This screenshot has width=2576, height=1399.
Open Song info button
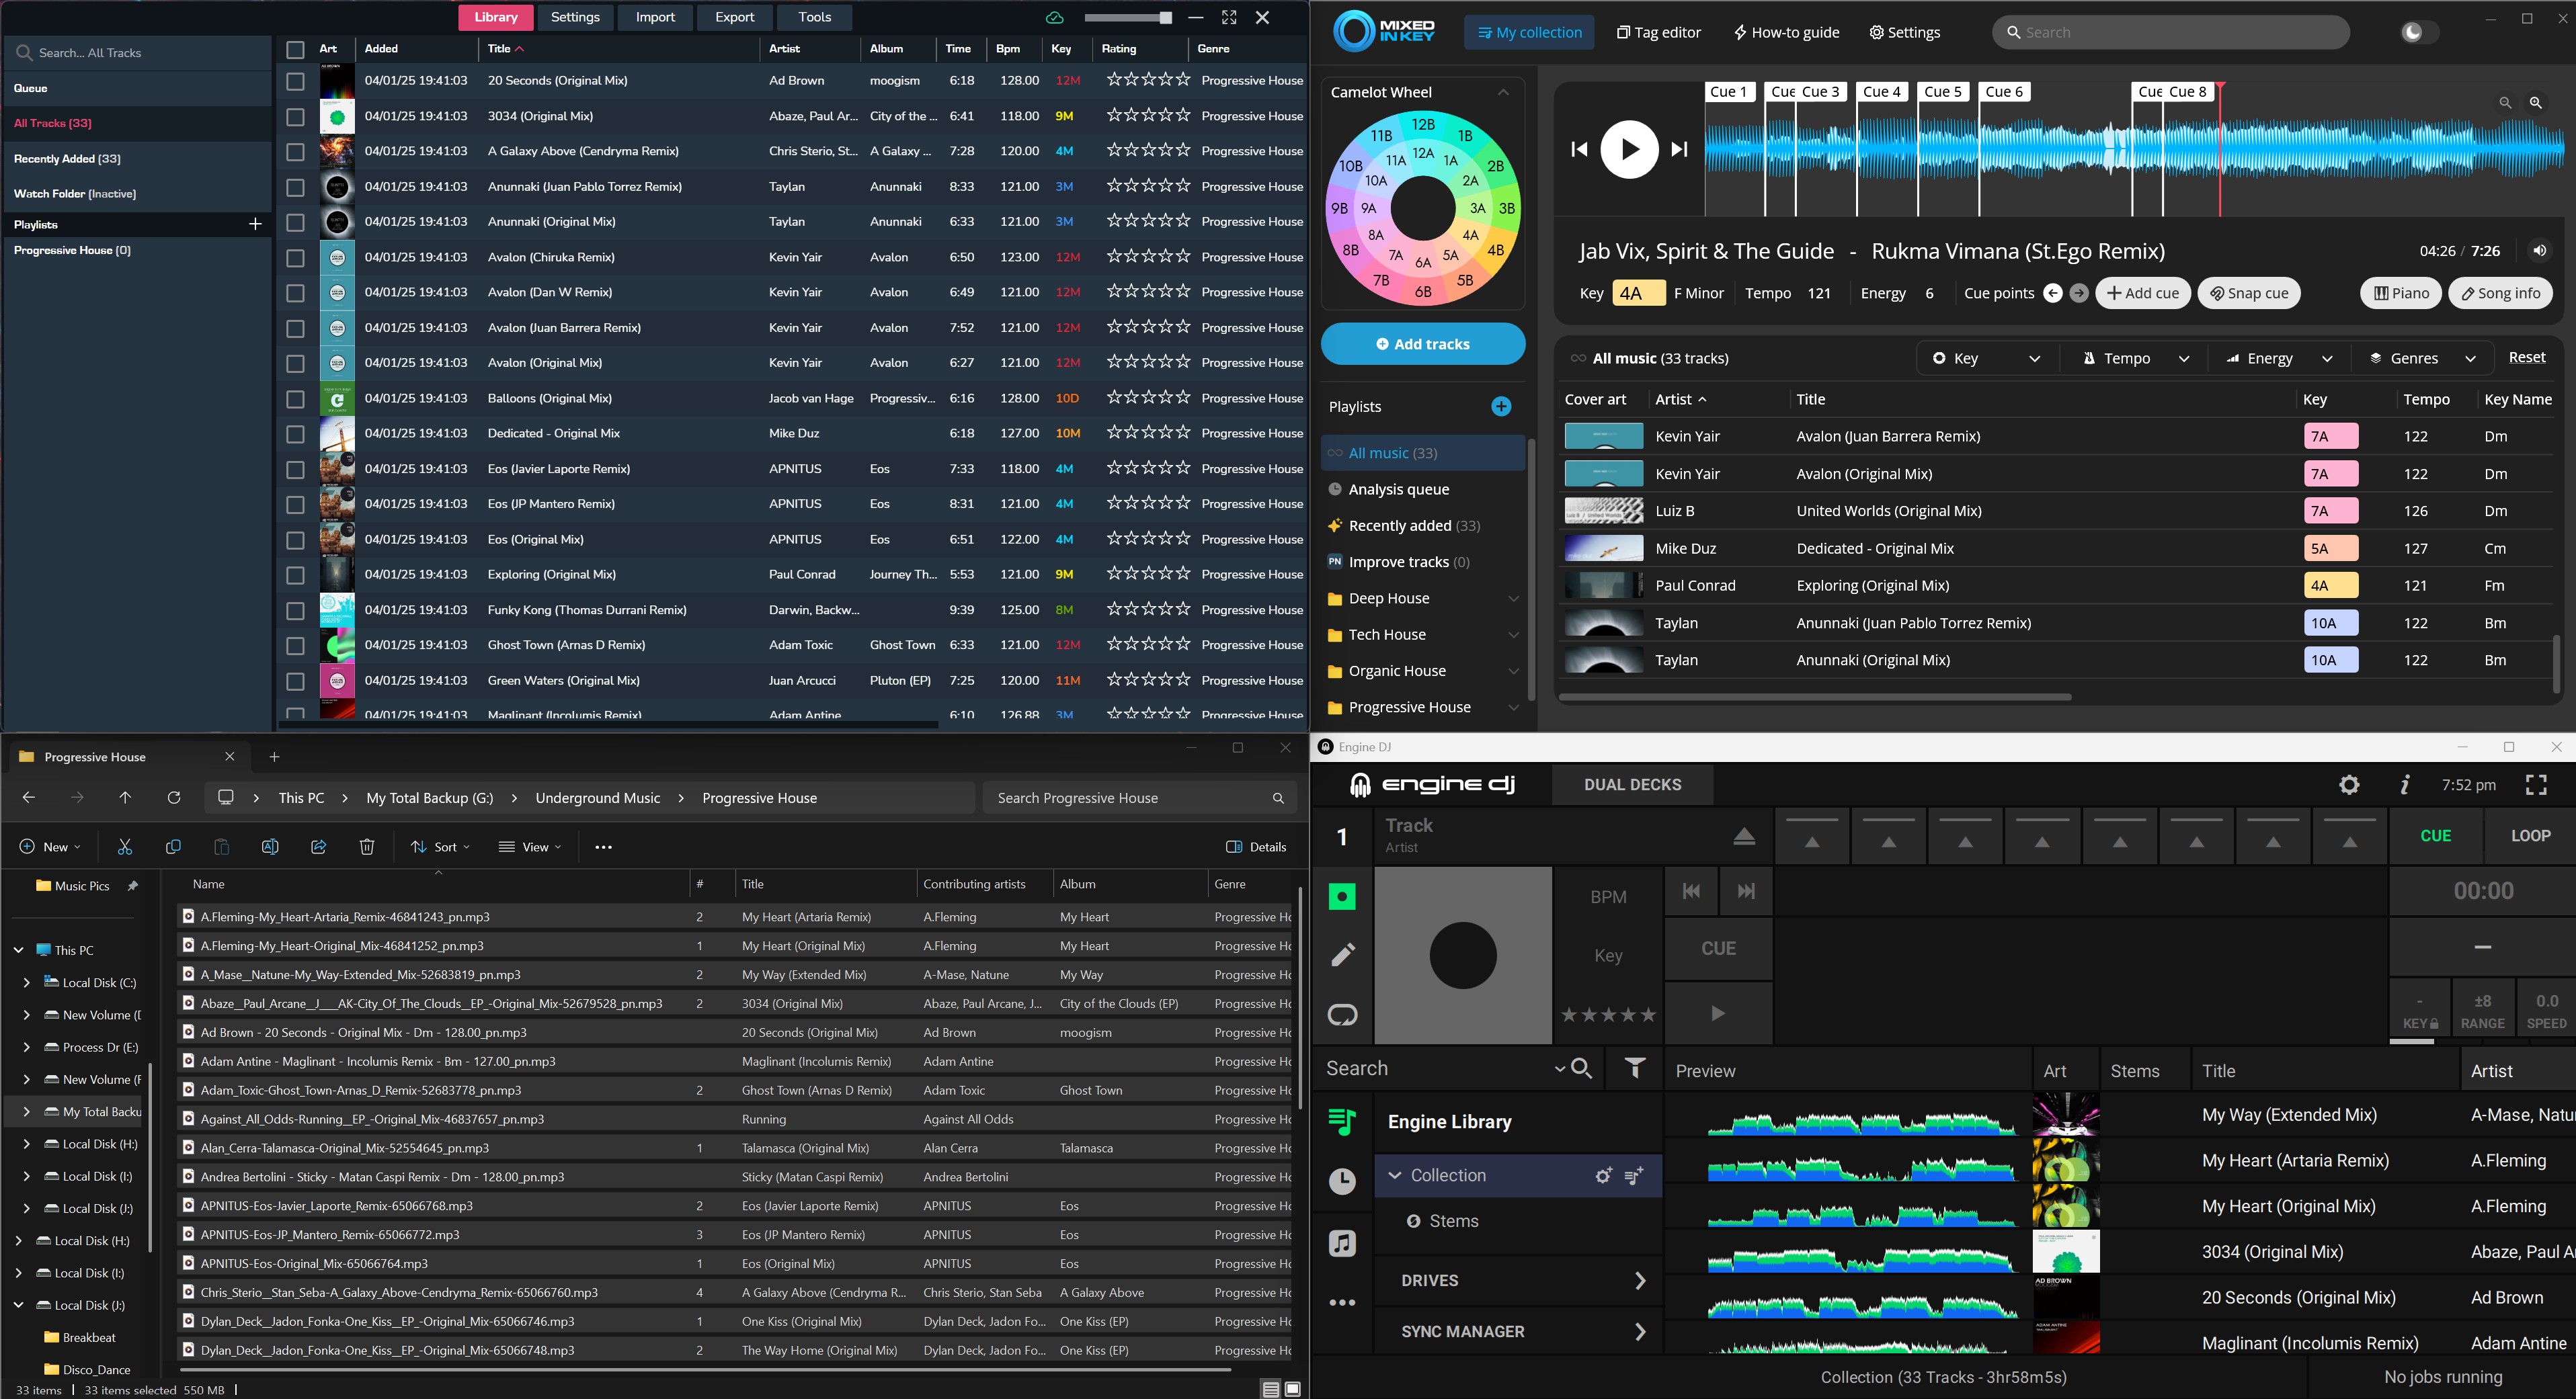2500,293
